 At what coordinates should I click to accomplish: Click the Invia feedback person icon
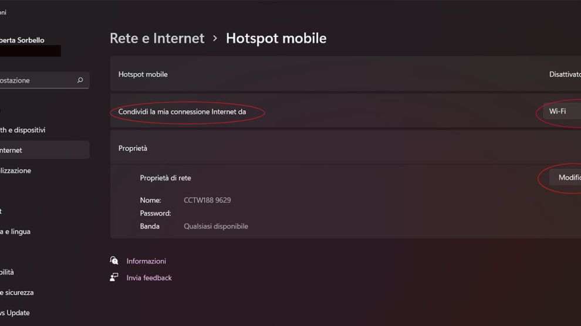[114, 278]
